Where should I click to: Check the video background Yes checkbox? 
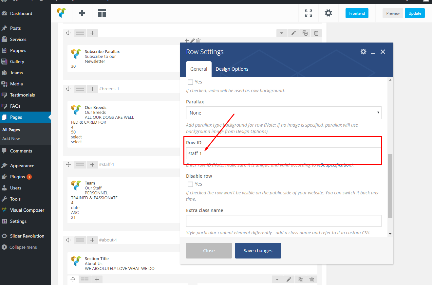(190, 82)
